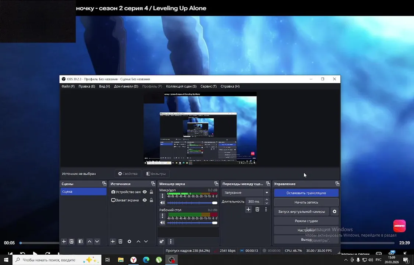Viewport: 414px width, 265px height.
Task: Open the Сервис (T) menu
Action: 208,86
